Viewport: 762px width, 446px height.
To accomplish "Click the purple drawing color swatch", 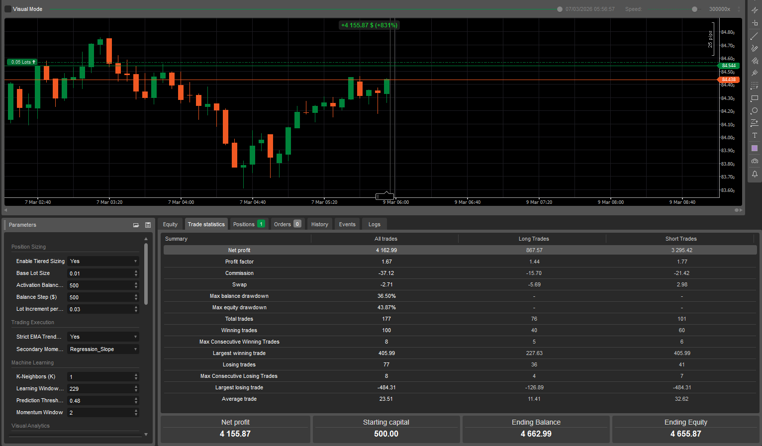I will click(x=755, y=148).
